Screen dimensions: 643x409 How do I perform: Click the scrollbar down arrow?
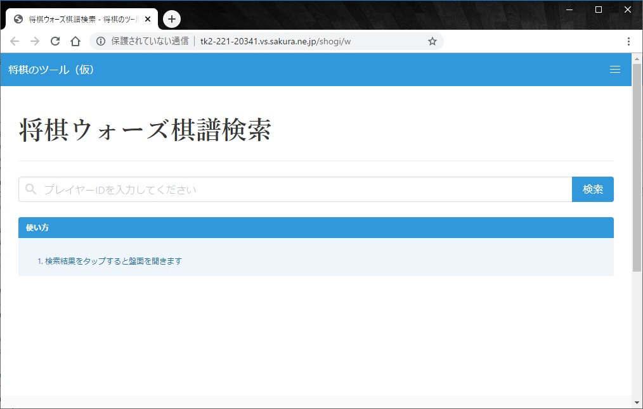coord(637,403)
